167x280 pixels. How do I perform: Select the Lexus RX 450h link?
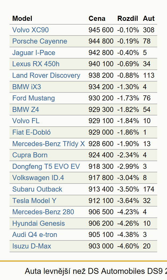click(x=36, y=64)
